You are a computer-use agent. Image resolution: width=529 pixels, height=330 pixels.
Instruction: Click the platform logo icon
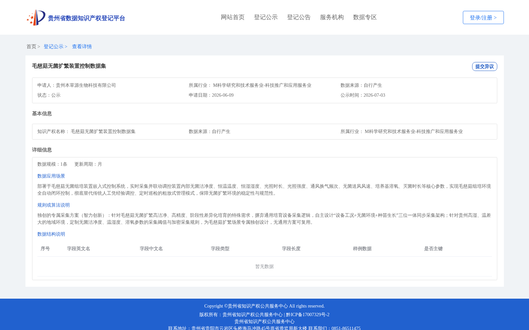pyautogui.click(x=36, y=17)
